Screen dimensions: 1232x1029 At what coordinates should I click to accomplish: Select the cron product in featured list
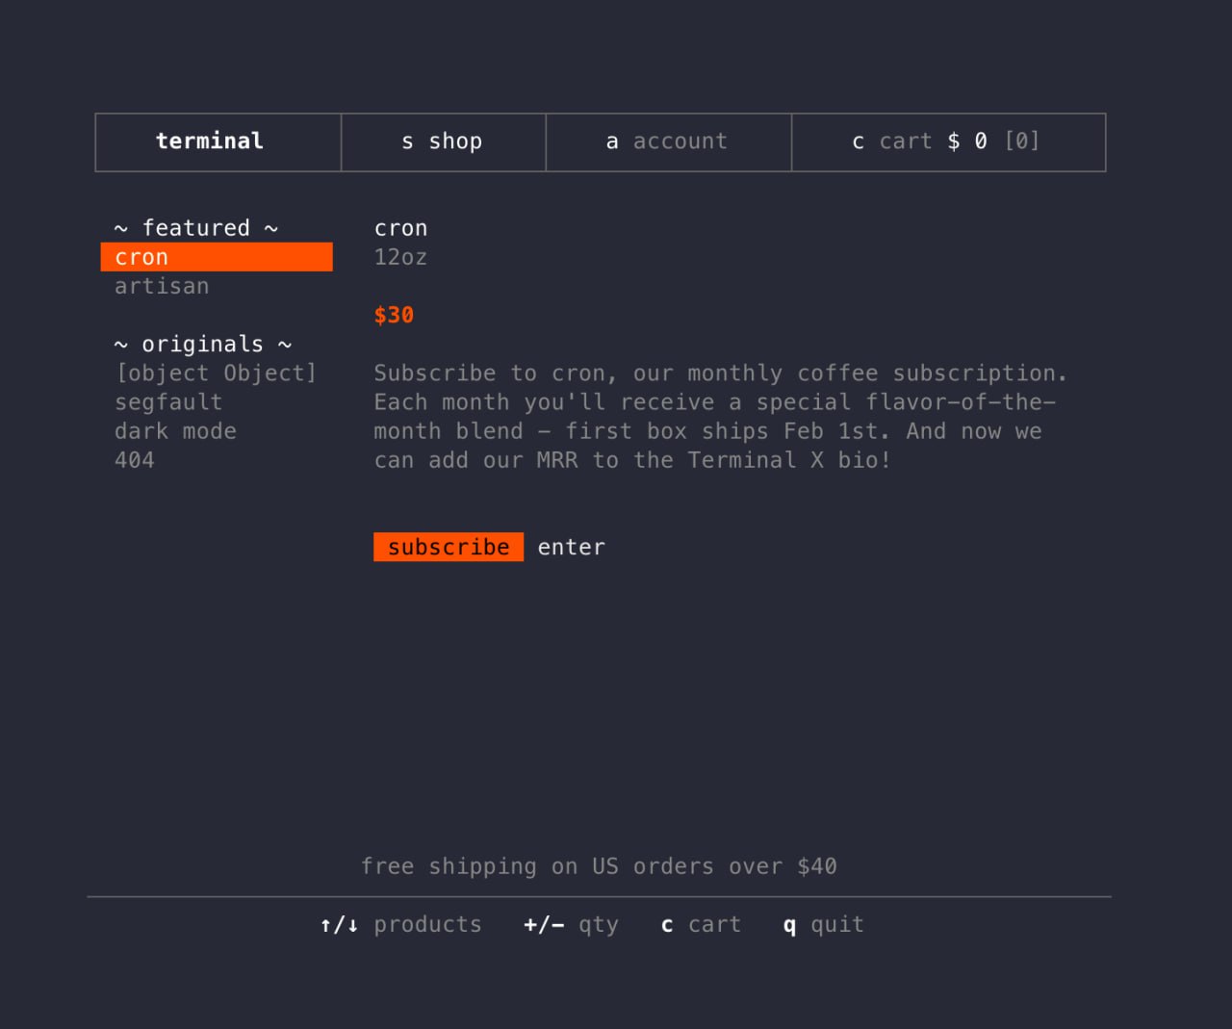217,257
